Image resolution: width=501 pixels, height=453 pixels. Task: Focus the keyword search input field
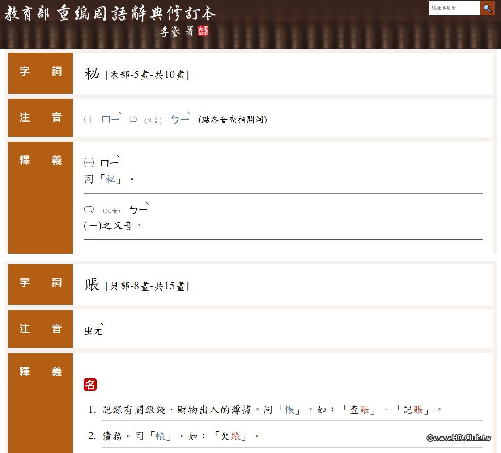coord(454,8)
